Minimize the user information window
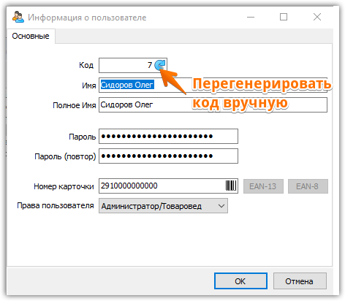 point(251,17)
